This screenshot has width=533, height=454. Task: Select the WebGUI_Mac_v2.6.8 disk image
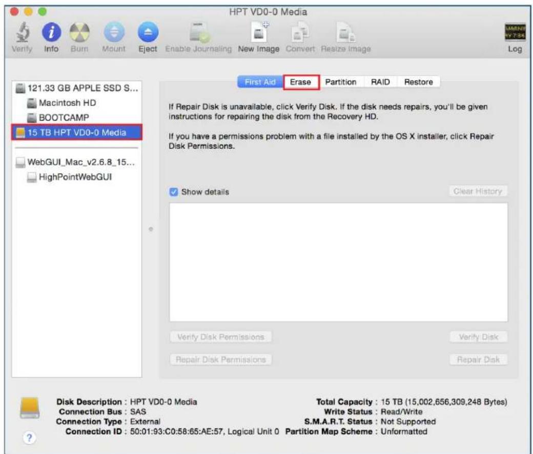77,162
